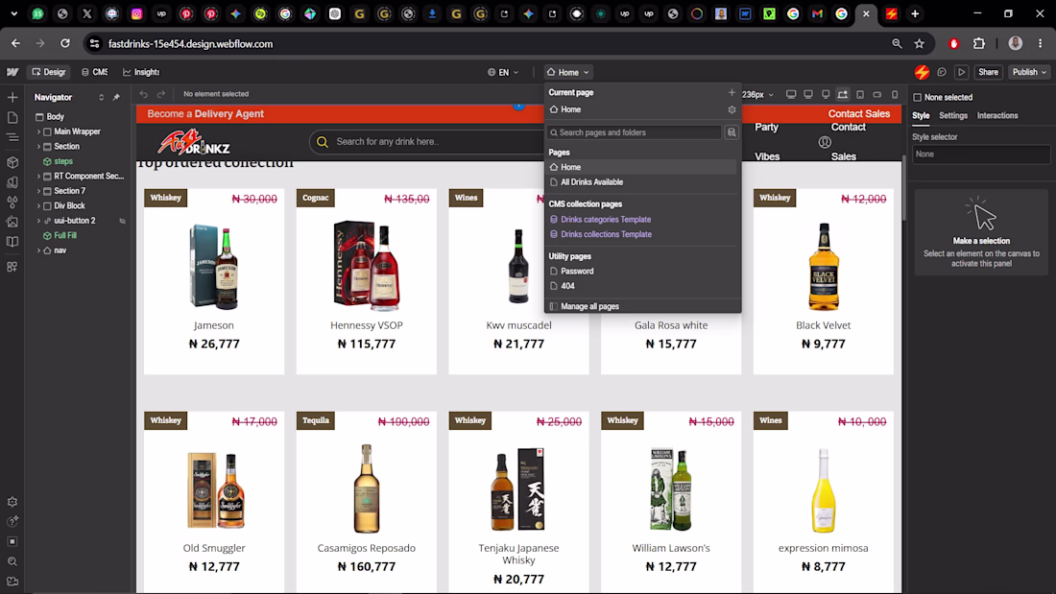Screen dimensions: 1056x594
Task: Open the Publish dropdown
Action: [1029, 72]
